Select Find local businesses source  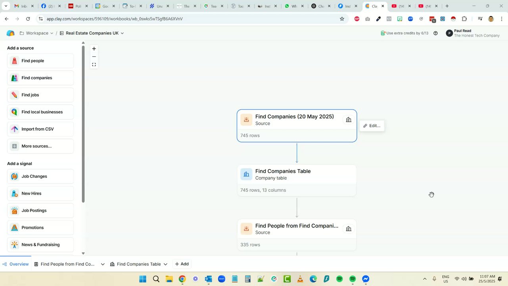coord(40,112)
